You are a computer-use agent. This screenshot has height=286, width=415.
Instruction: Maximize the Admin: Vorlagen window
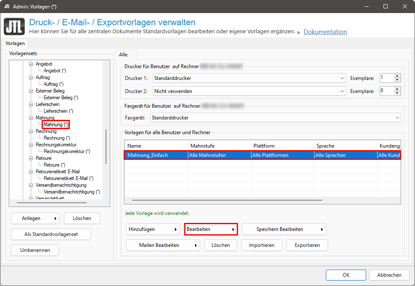386,6
